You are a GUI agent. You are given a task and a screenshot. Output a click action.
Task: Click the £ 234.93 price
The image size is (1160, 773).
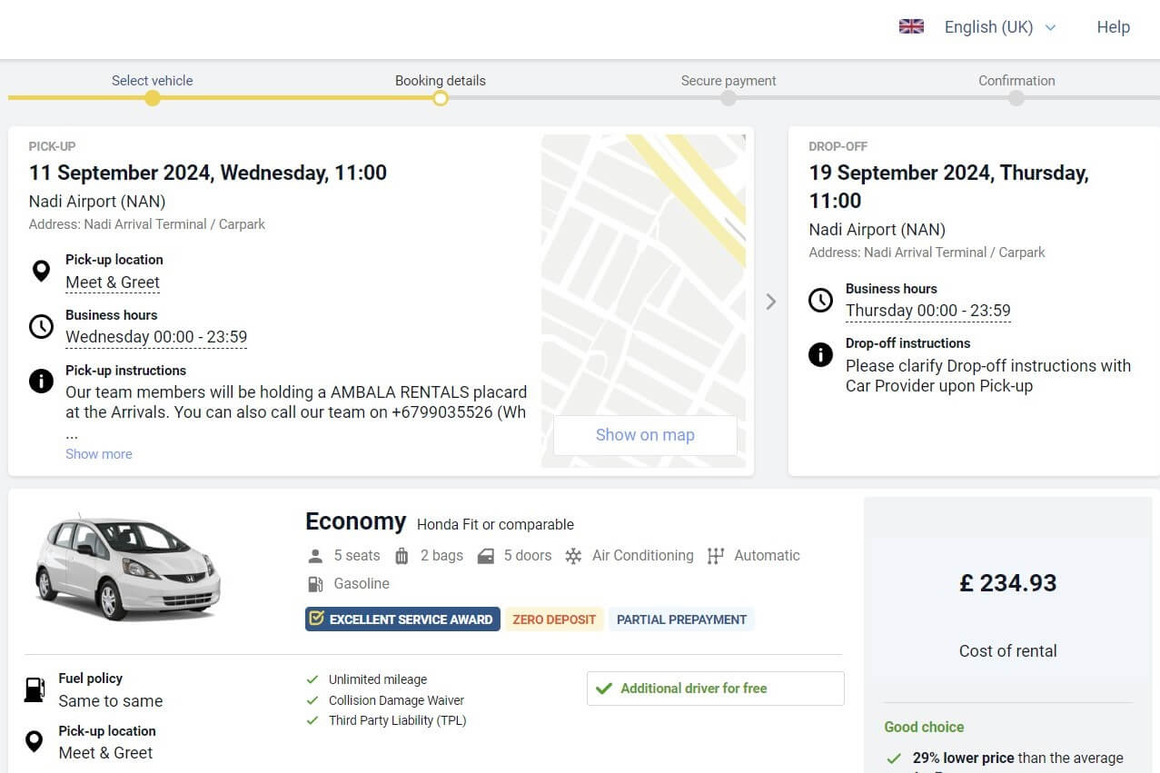1008,583
